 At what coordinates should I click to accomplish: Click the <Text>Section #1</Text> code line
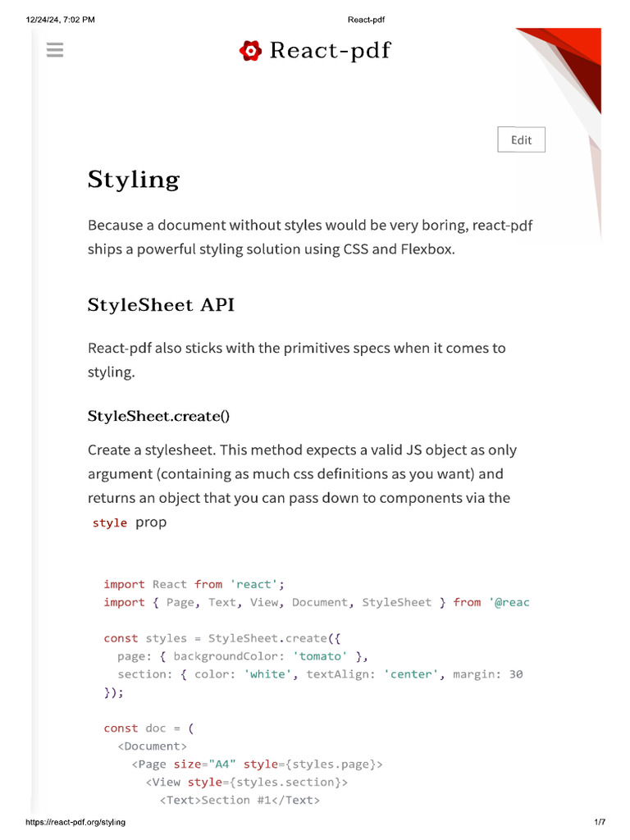(x=240, y=801)
